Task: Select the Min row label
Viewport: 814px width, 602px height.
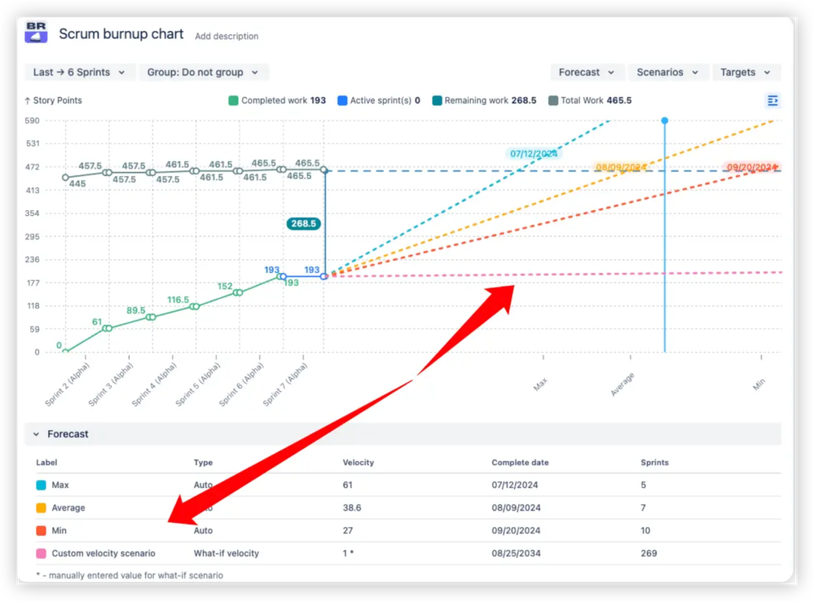Action: pyautogui.click(x=59, y=531)
